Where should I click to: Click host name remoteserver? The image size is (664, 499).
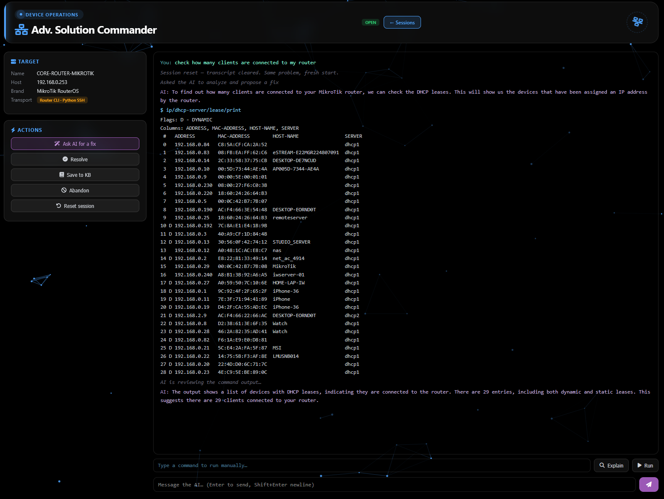pyautogui.click(x=290, y=218)
